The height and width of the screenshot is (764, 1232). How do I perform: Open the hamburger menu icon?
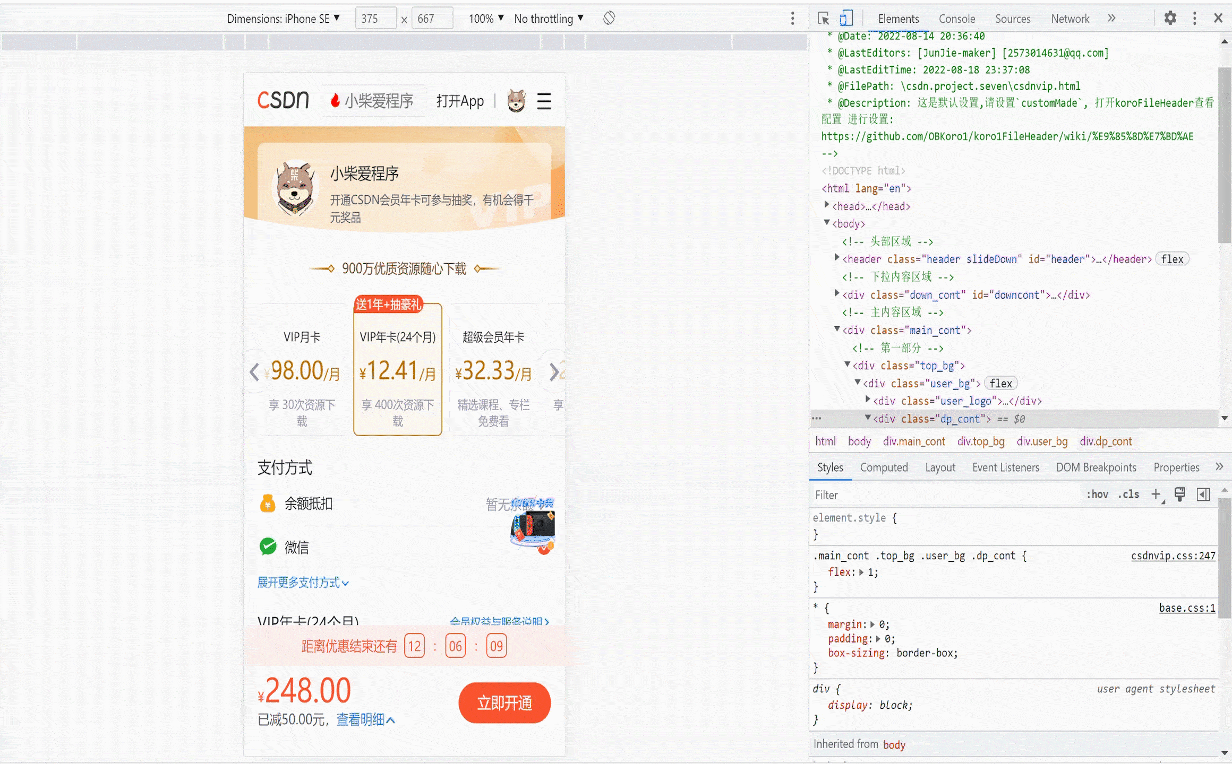tap(544, 101)
